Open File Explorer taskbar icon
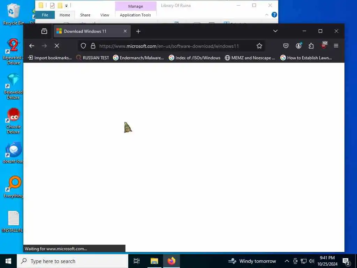 pos(154,261)
